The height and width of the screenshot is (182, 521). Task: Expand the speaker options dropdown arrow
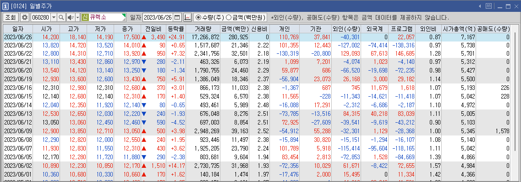[78, 17]
